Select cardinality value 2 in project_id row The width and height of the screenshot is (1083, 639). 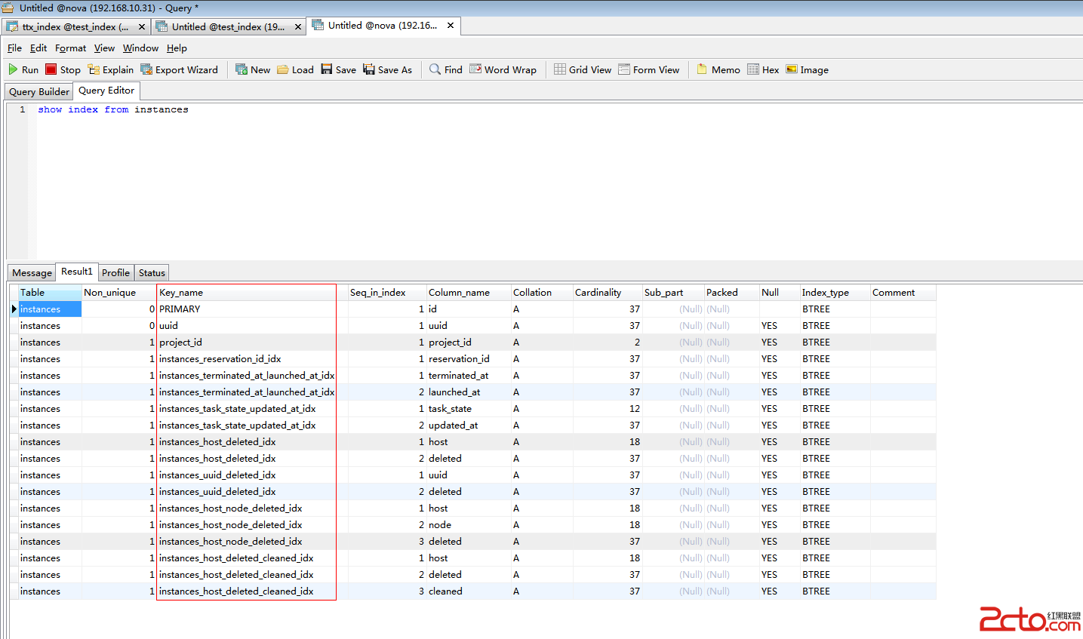click(608, 342)
